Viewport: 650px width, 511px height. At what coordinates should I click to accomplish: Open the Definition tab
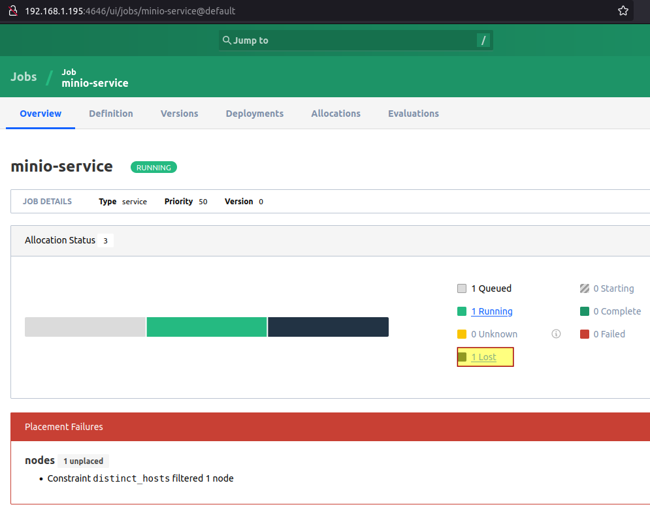110,114
